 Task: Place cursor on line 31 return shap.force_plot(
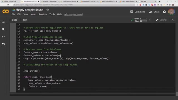coord(38,77)
